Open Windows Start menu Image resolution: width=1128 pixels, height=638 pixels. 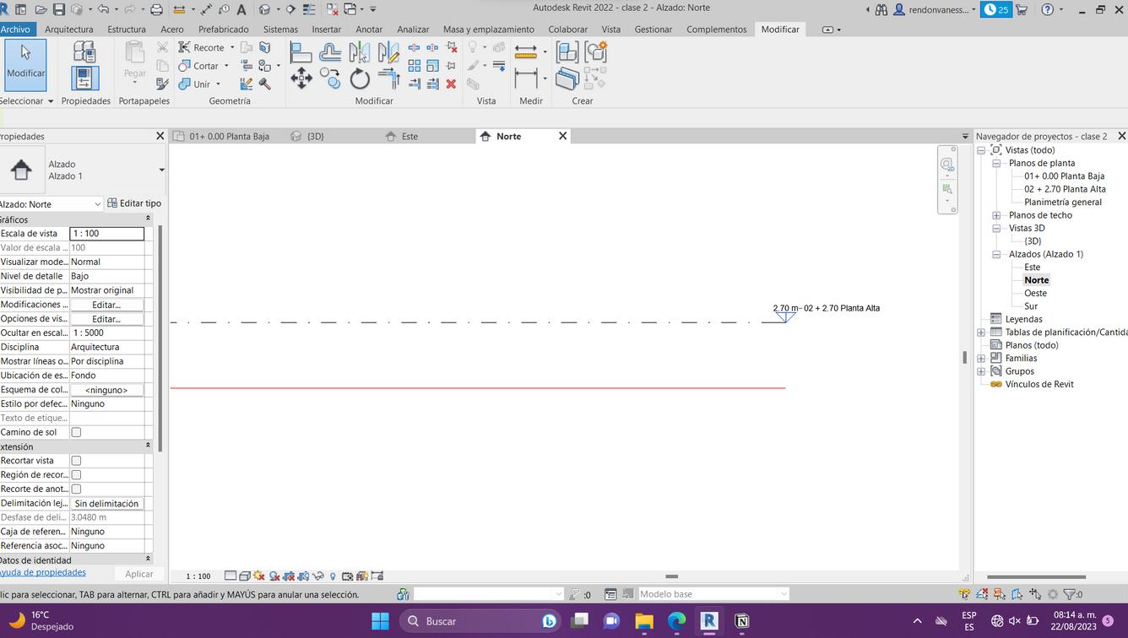tap(380, 621)
